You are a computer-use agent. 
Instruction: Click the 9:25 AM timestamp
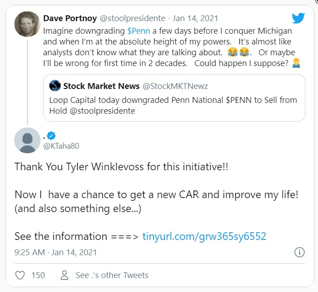point(29,252)
